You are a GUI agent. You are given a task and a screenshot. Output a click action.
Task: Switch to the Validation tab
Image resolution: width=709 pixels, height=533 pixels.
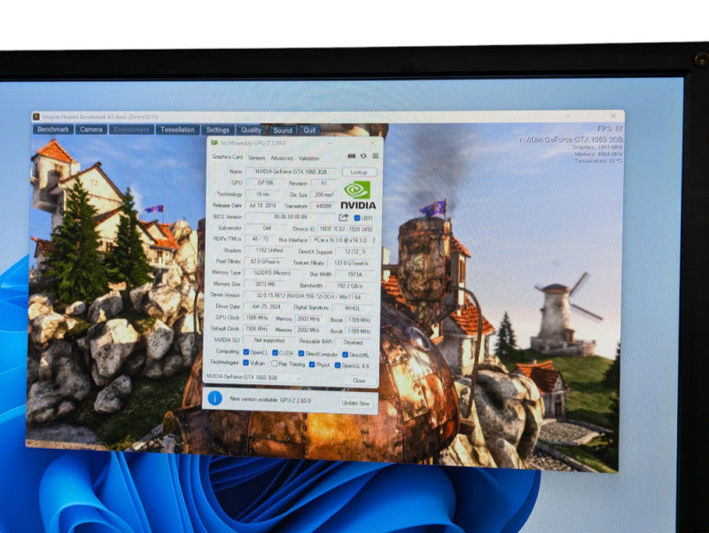308,159
